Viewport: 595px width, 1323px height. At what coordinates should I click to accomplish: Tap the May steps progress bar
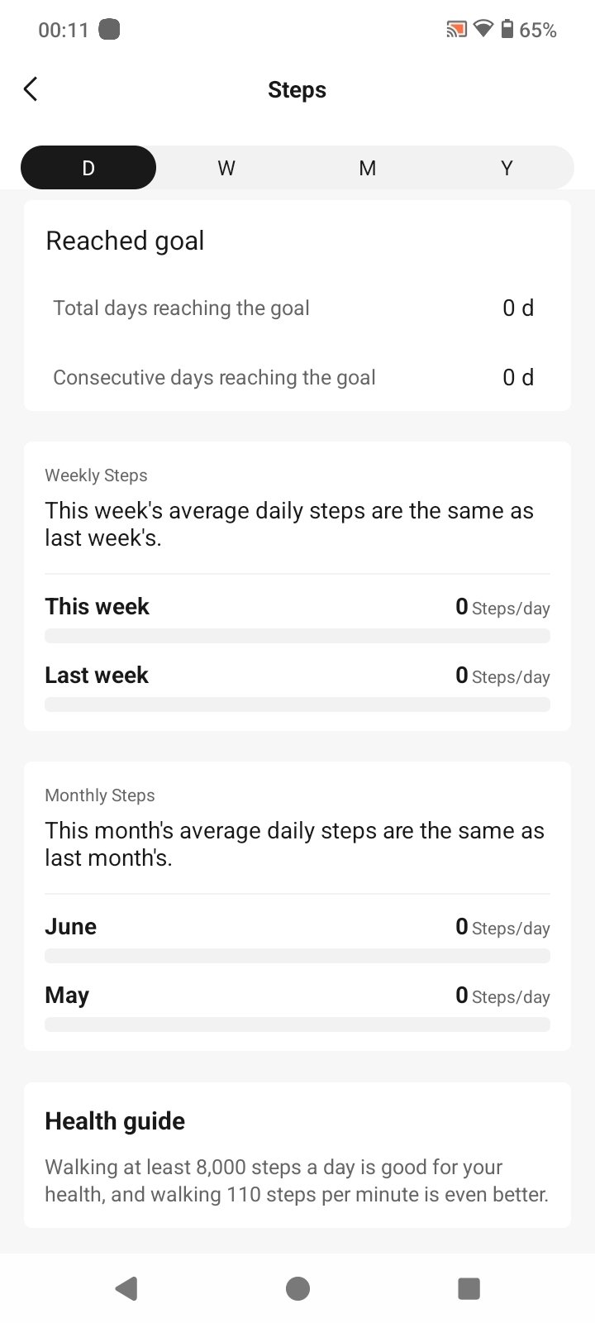coord(297,1024)
